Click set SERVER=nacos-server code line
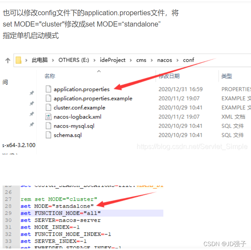The height and width of the screenshot is (250, 251). click(x=60, y=220)
